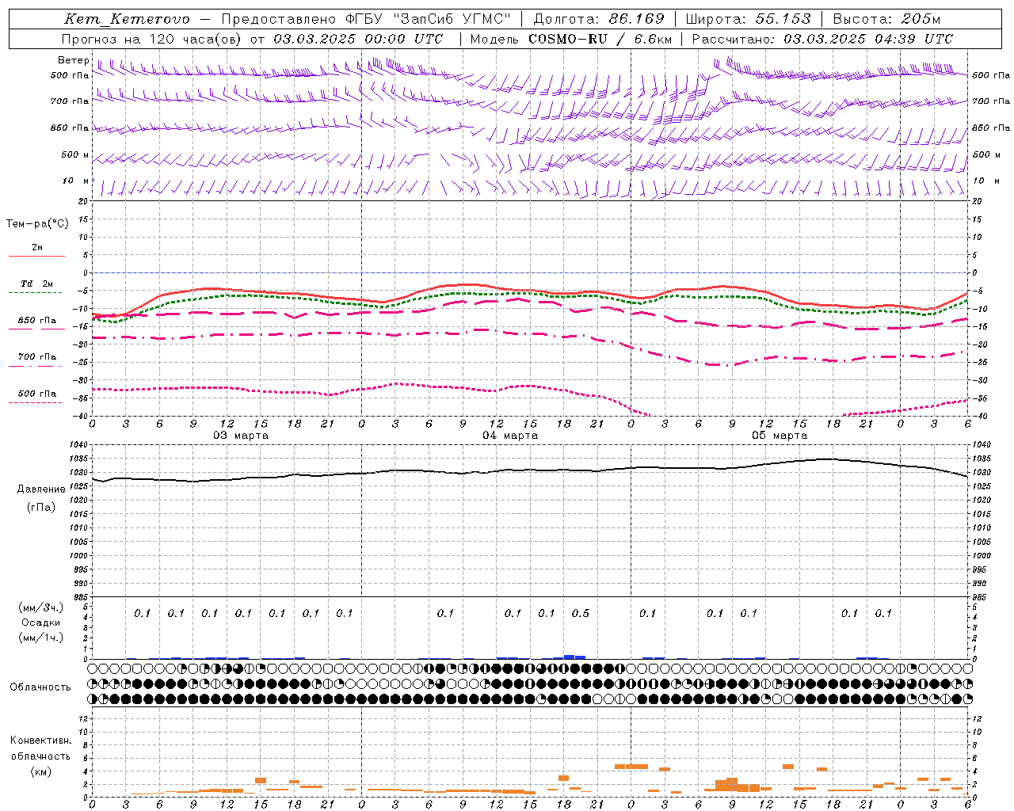Click the 10 м wind level label on the left
This screenshot has height=811, width=1014.
(76, 181)
